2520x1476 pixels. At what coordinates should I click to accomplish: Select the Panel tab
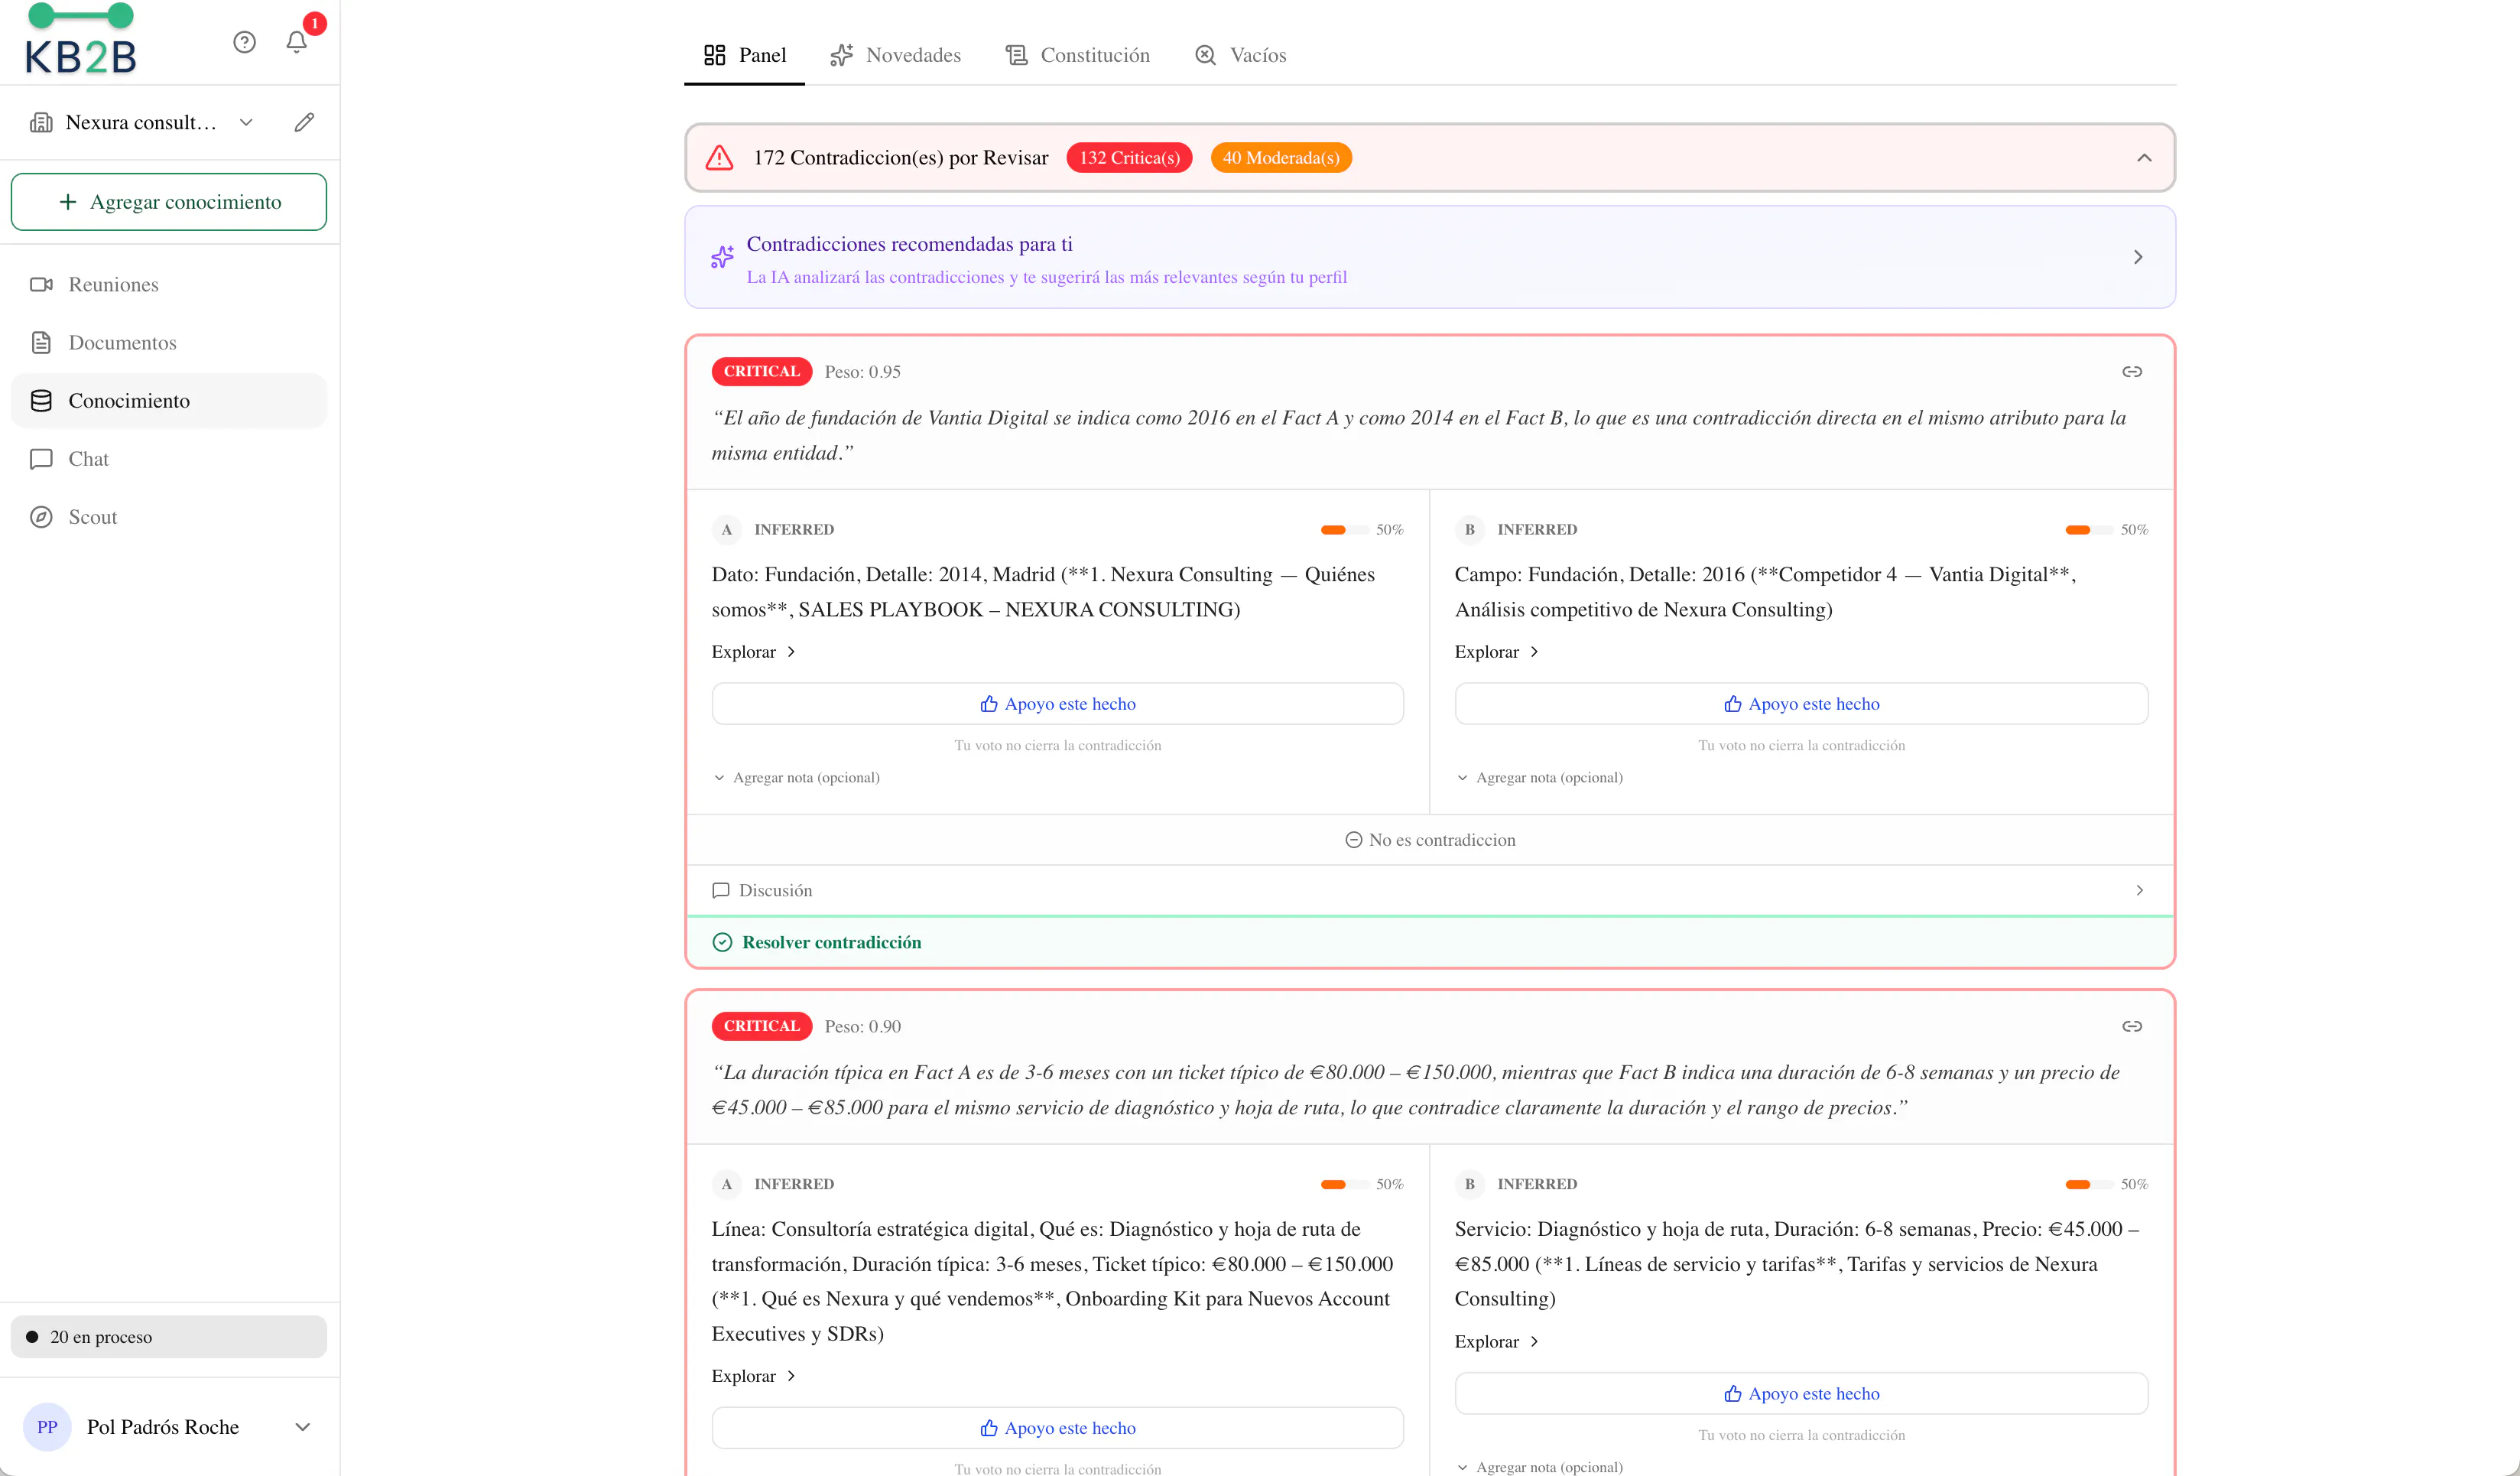(x=745, y=55)
